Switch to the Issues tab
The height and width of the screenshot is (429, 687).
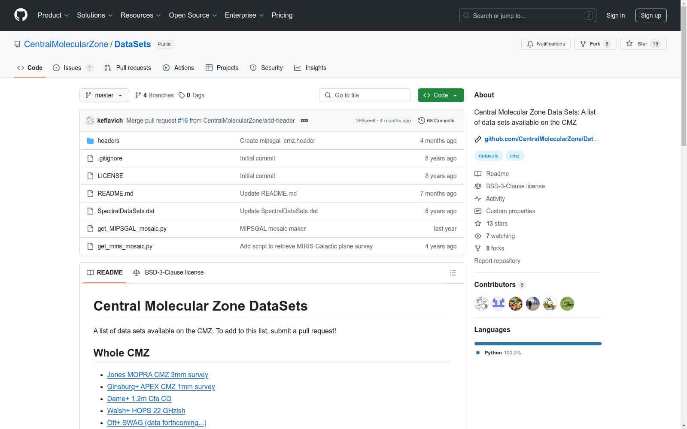[x=73, y=68]
